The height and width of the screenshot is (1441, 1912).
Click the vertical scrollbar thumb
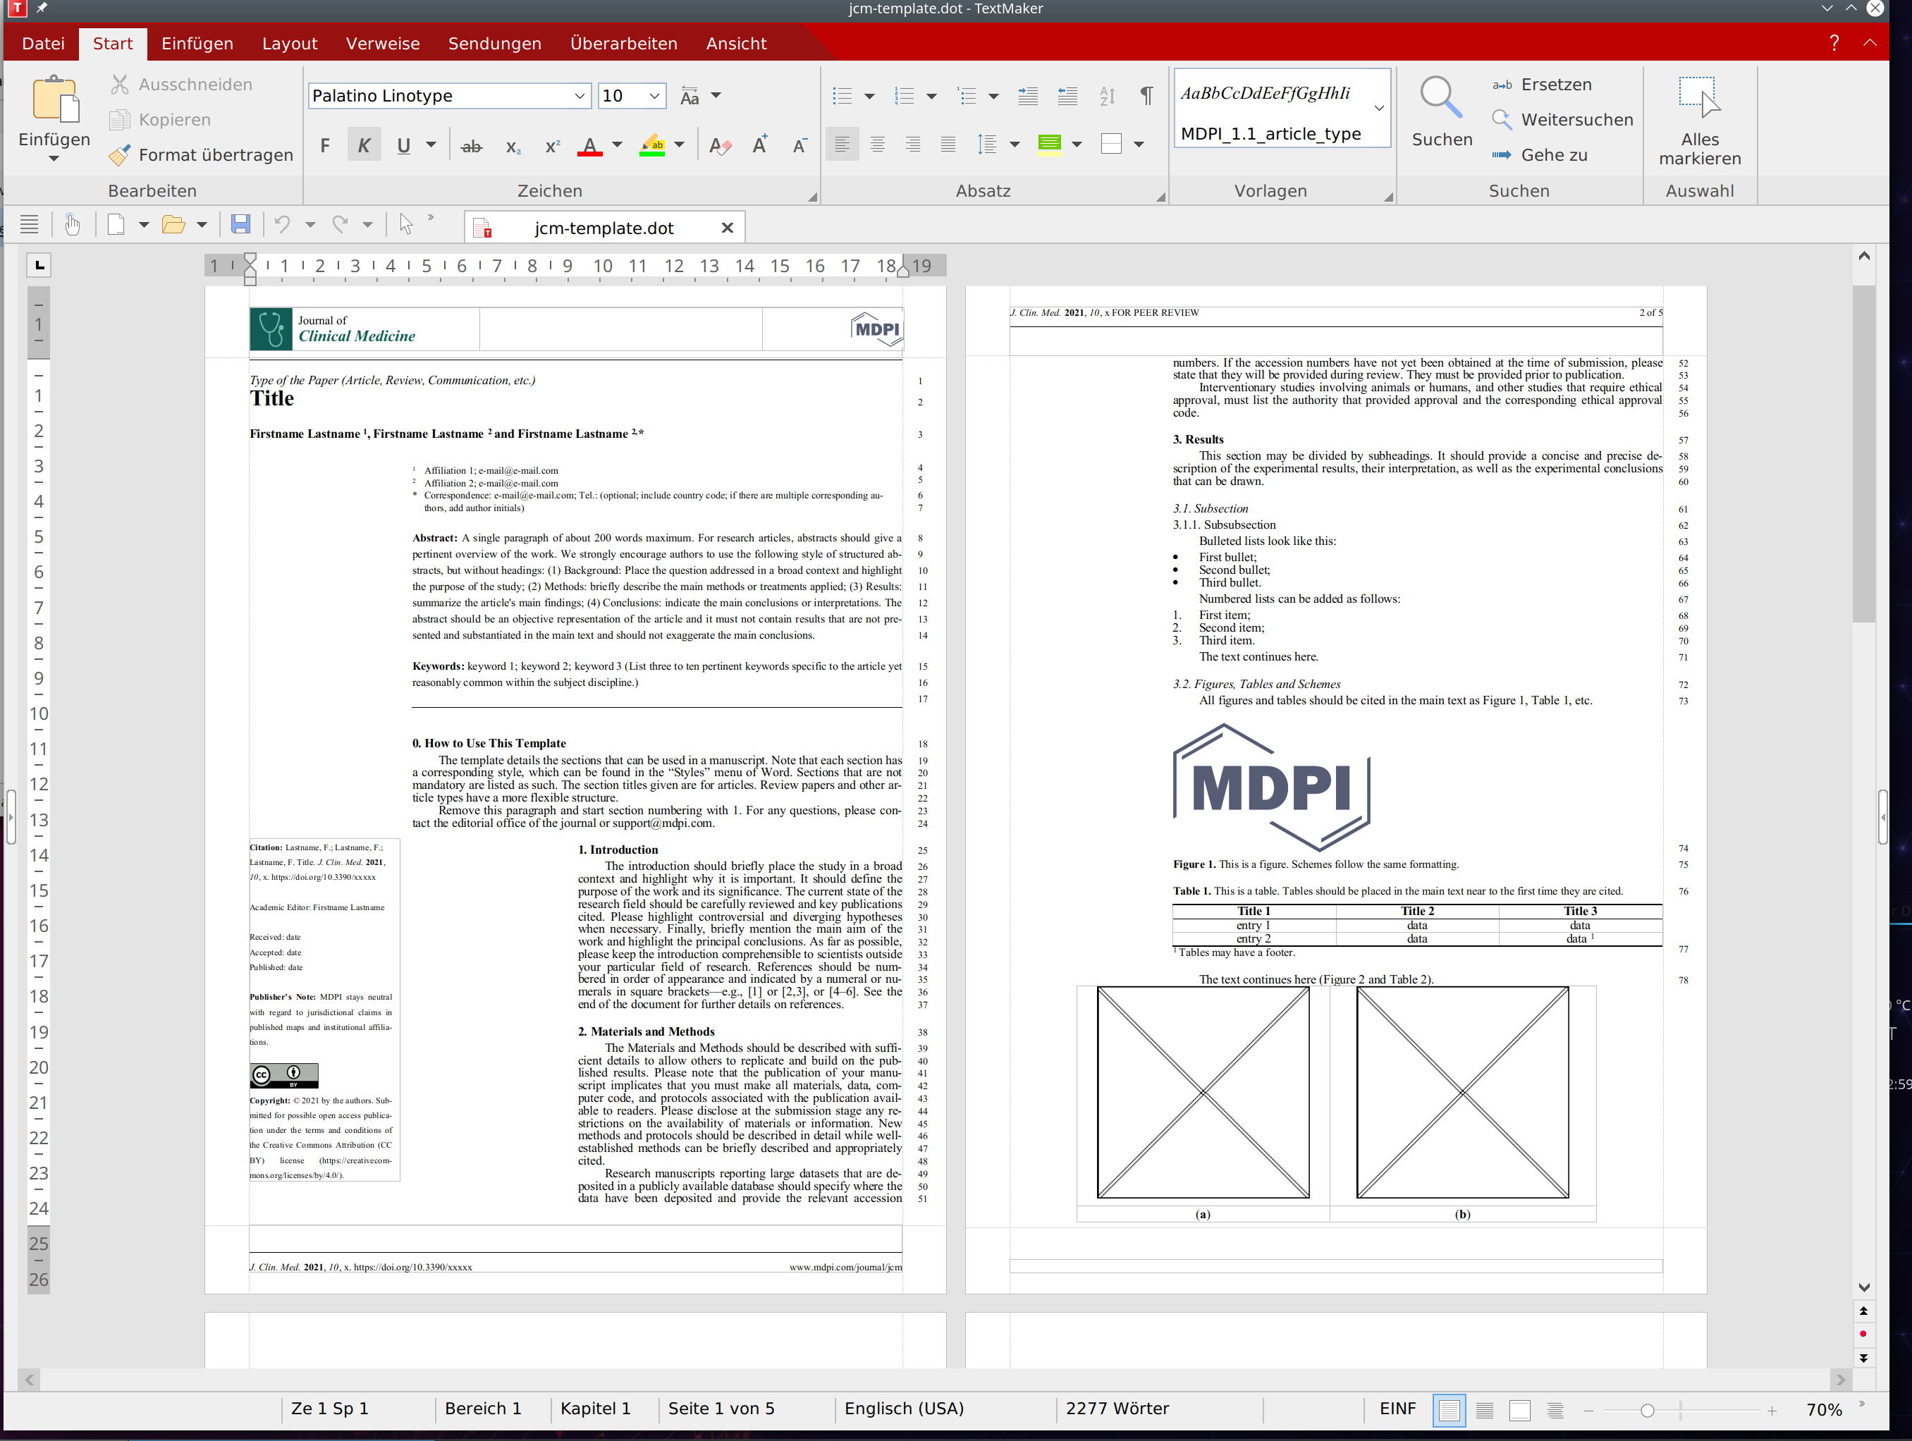[x=1863, y=454]
